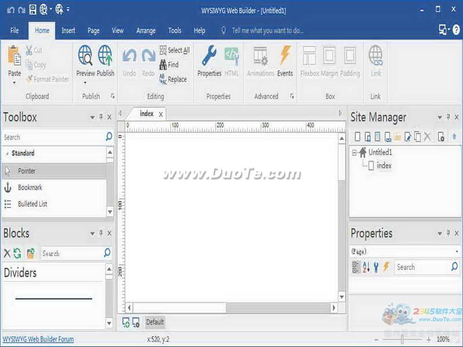Click the Toolbox search field

(x=52, y=137)
